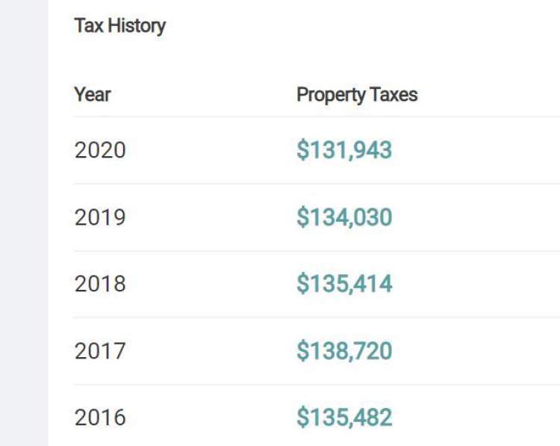
Task: Select the 2016 year cell
Action: (100, 417)
